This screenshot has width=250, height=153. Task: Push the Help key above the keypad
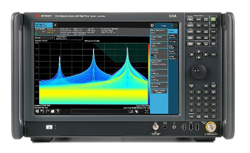[x=206, y=86]
